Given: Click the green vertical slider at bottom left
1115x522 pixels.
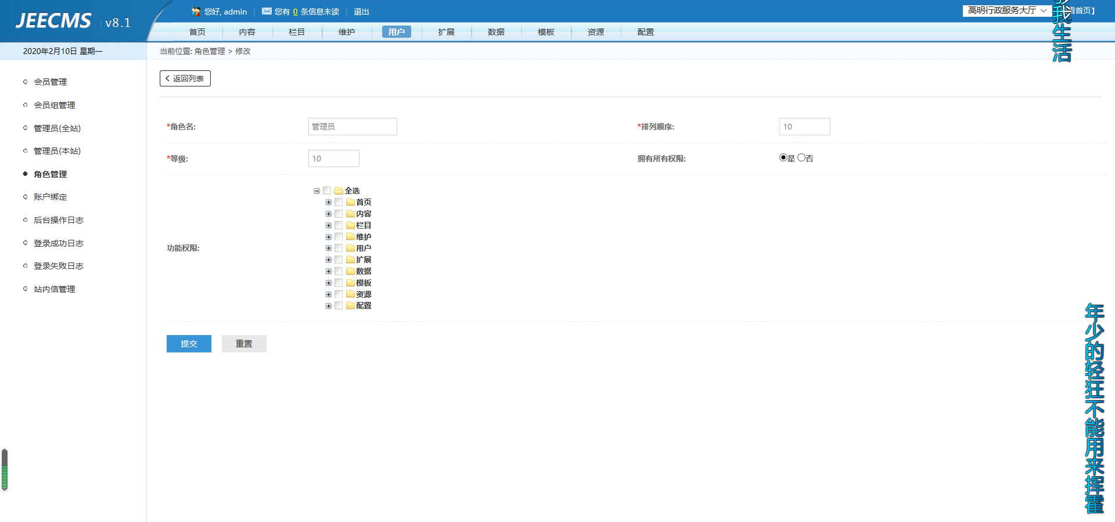Looking at the screenshot, I should tap(5, 470).
